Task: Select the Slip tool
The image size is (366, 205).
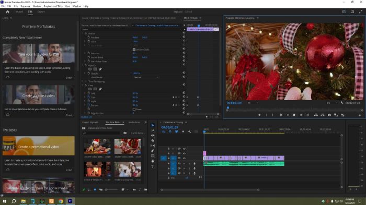Action: [x=153, y=146]
